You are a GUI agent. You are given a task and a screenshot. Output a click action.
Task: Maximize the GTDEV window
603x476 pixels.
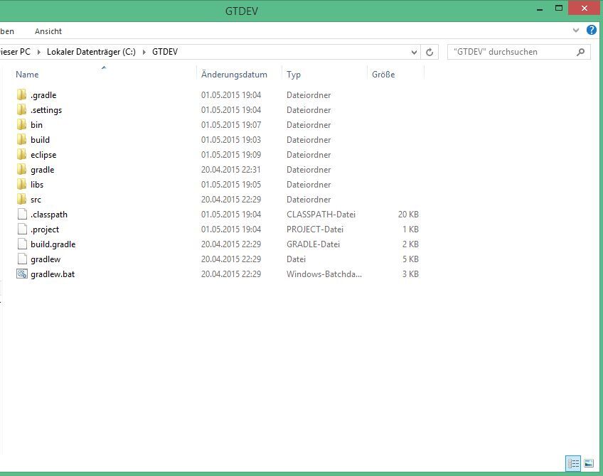(x=559, y=8)
